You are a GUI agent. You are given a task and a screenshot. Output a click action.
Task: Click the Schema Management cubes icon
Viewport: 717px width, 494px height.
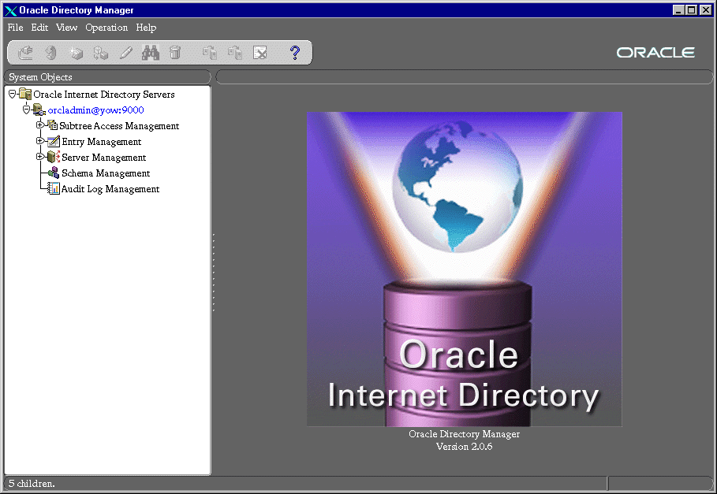point(53,173)
